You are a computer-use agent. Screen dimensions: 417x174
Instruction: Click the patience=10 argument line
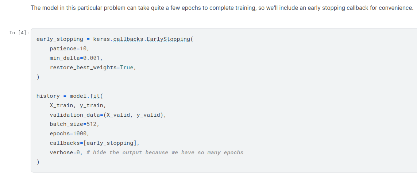[69, 49]
